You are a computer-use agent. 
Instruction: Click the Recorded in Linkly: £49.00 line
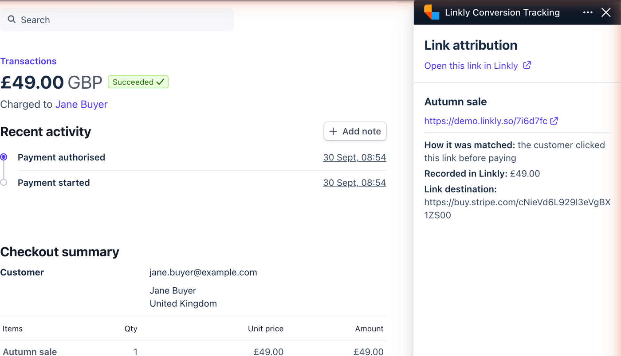(482, 173)
